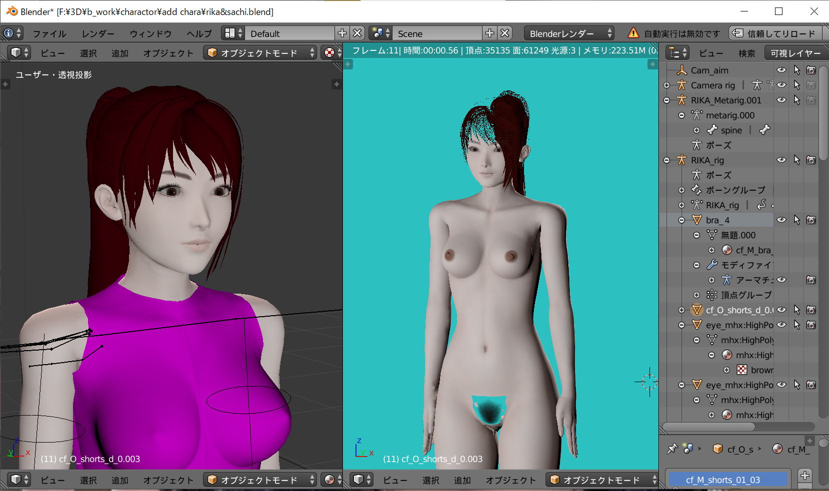The image size is (829, 491).
Task: Click the outliner editor type icon
Action: tap(677, 53)
